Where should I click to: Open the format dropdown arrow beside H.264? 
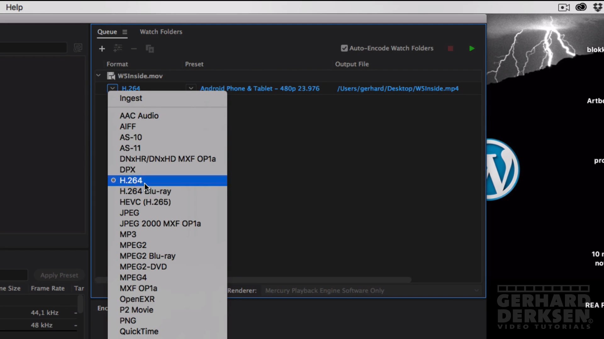[x=113, y=88]
